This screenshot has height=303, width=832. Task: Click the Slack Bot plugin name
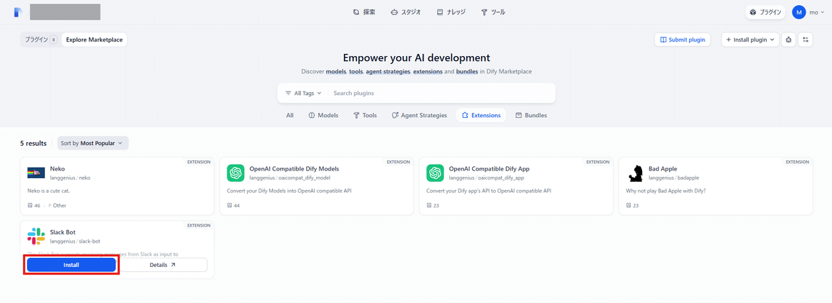coord(63,232)
